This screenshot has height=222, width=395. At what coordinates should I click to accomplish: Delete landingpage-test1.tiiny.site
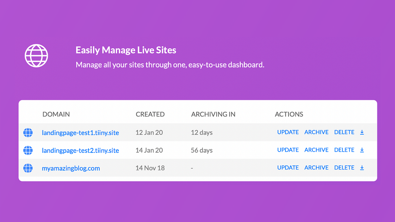point(344,132)
